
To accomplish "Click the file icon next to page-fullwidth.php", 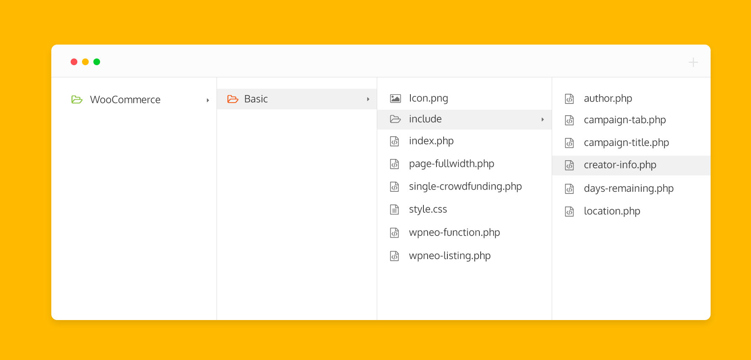I will pos(394,164).
